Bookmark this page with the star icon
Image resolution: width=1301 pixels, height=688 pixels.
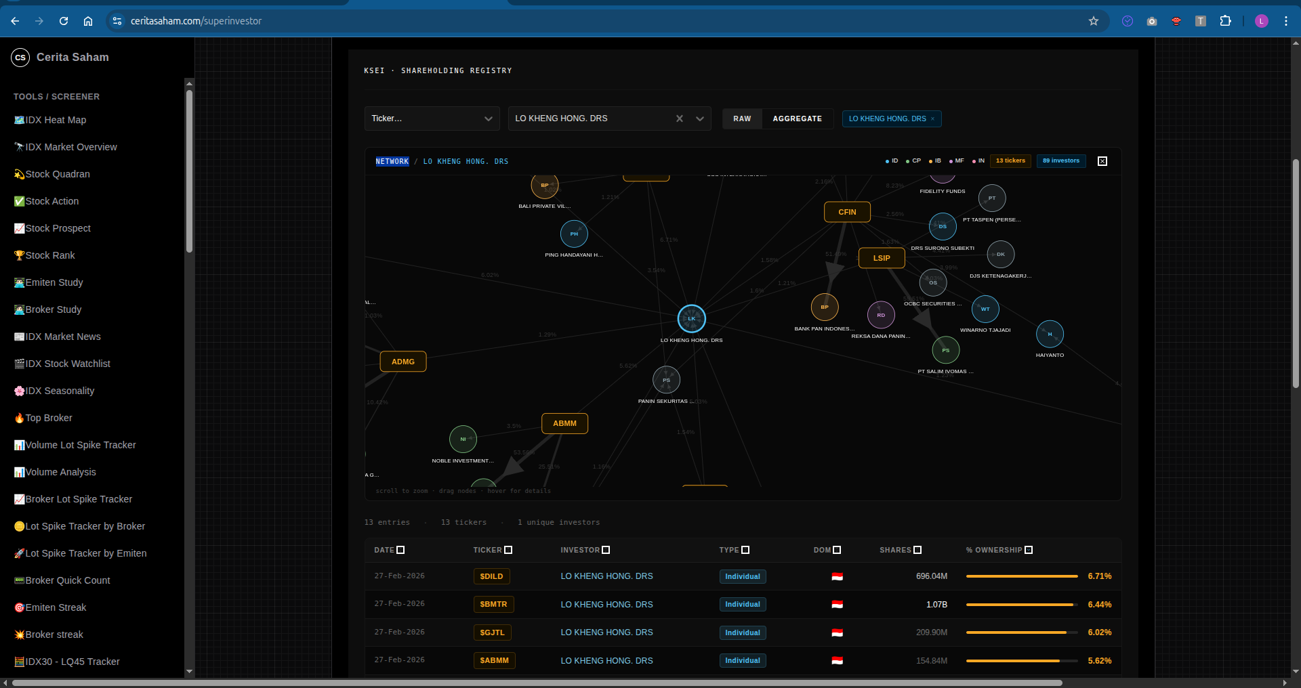[x=1093, y=21]
